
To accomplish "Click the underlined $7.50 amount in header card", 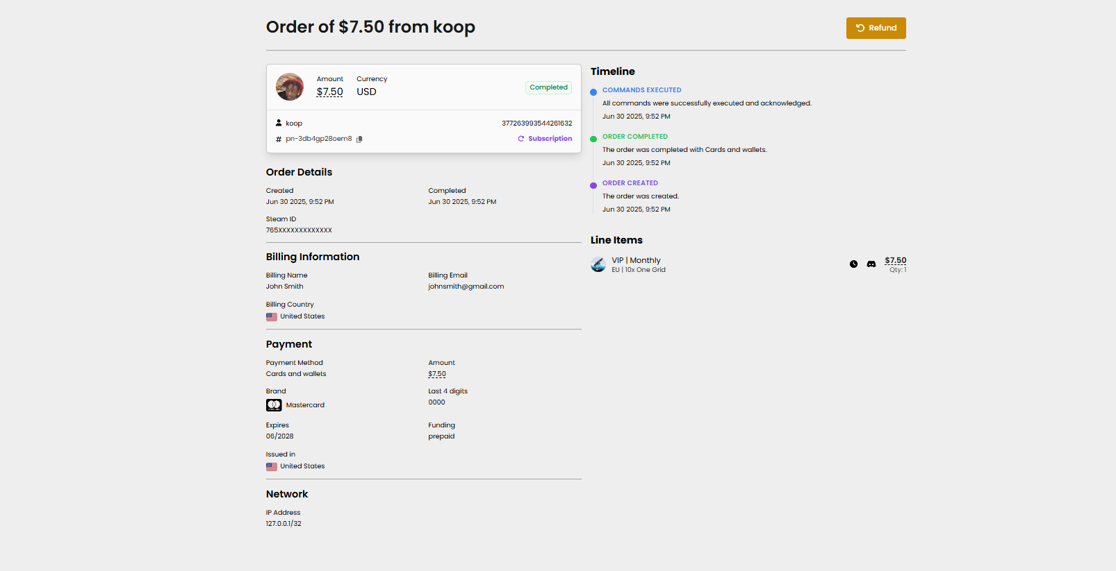I will tap(329, 92).
